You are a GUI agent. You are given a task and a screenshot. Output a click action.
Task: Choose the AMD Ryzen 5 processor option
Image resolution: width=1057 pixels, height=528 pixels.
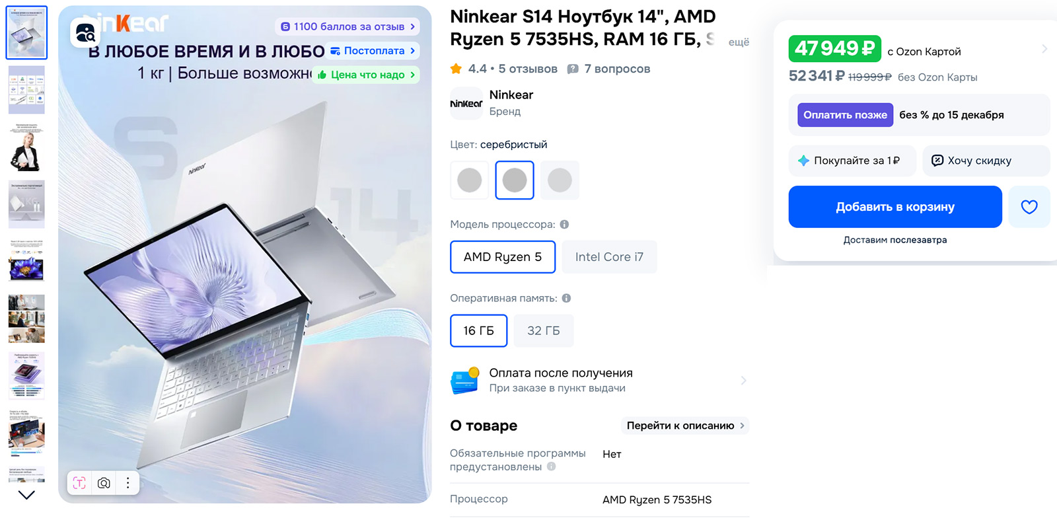point(503,257)
